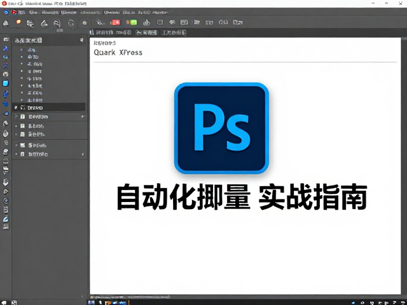
Task: Click the orange circle icon in the top toolbar
Action: pos(18,22)
